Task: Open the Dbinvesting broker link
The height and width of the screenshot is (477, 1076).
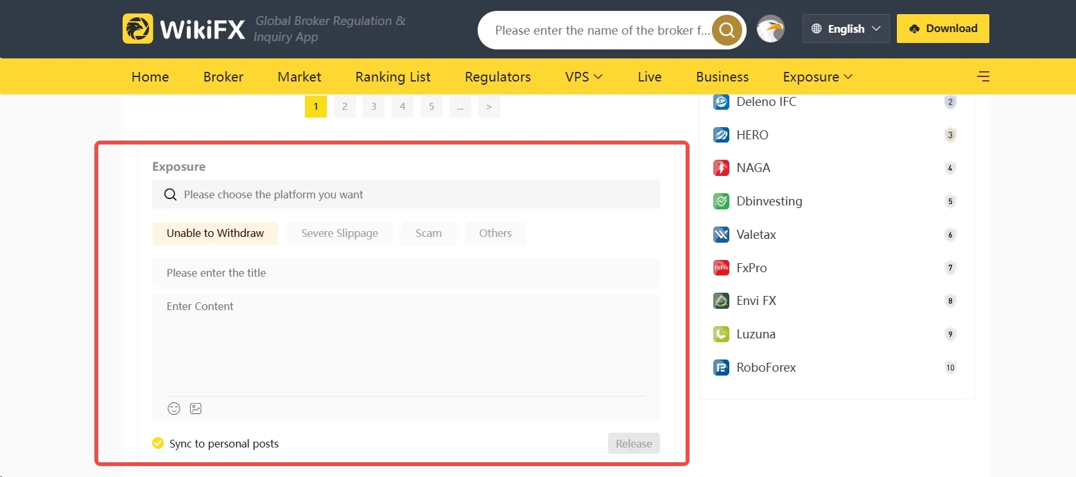Action: (769, 201)
